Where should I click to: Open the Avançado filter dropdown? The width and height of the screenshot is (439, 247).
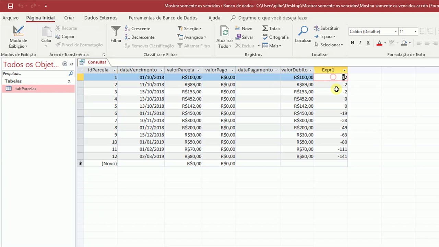click(192, 37)
